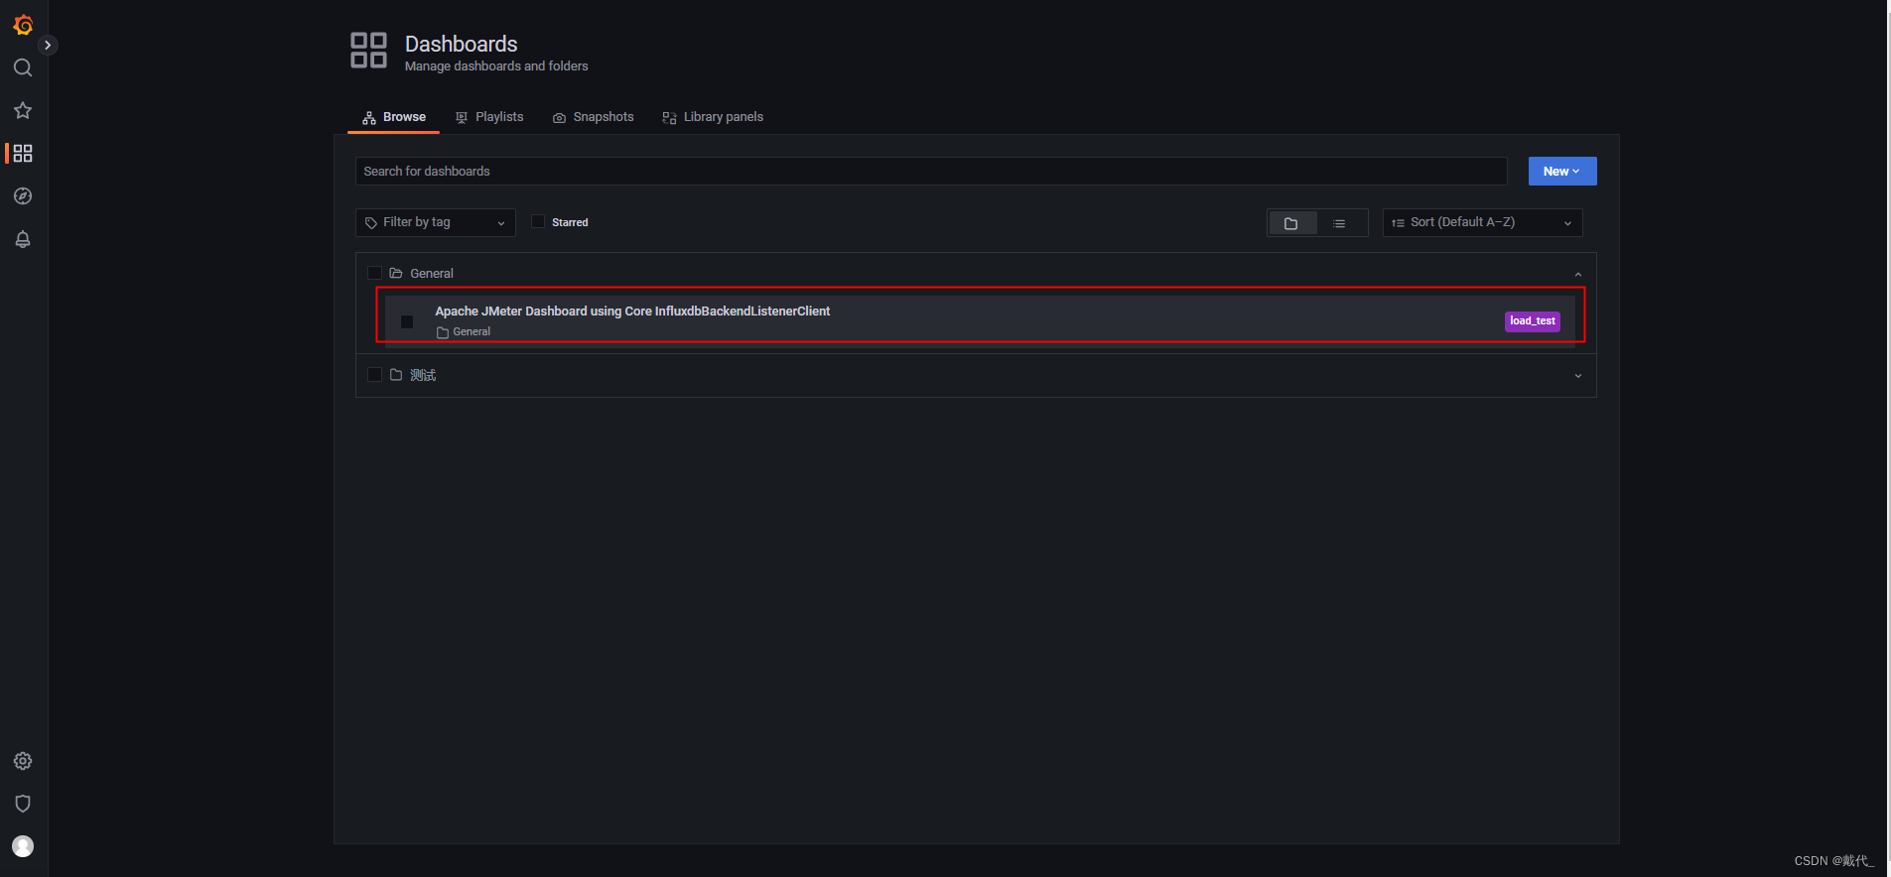Select the folder view layout icon
Image resolution: width=1891 pixels, height=877 pixels.
[1291, 223]
